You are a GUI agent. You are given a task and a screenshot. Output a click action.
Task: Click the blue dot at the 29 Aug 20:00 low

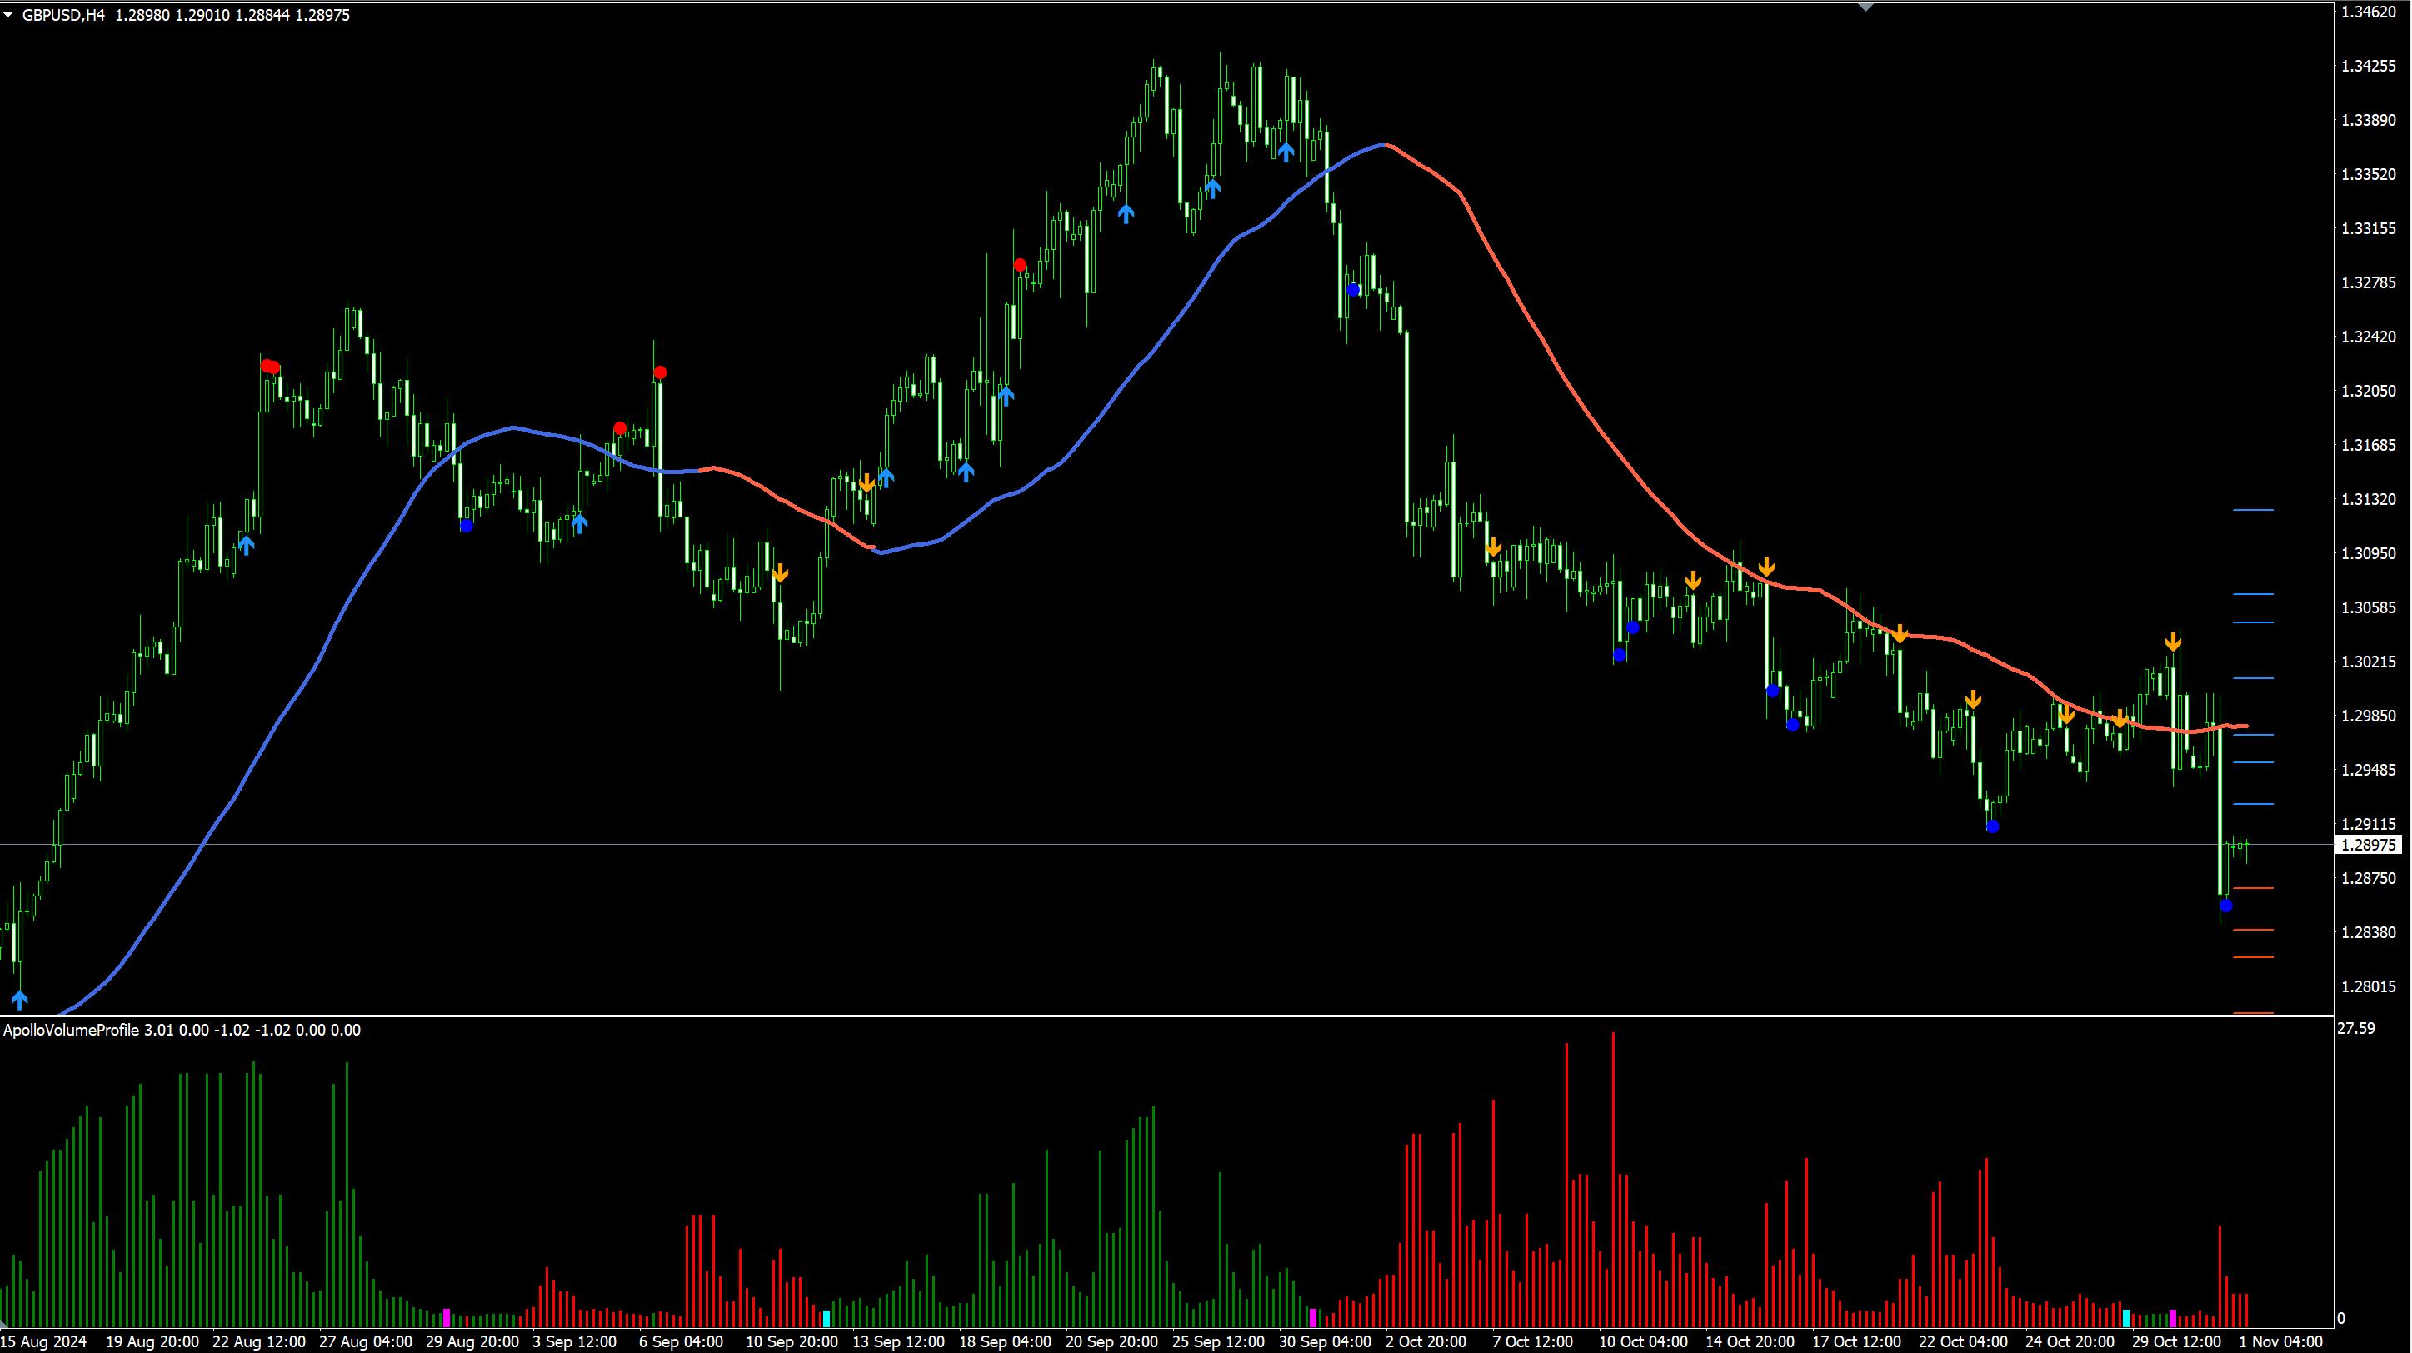(467, 527)
